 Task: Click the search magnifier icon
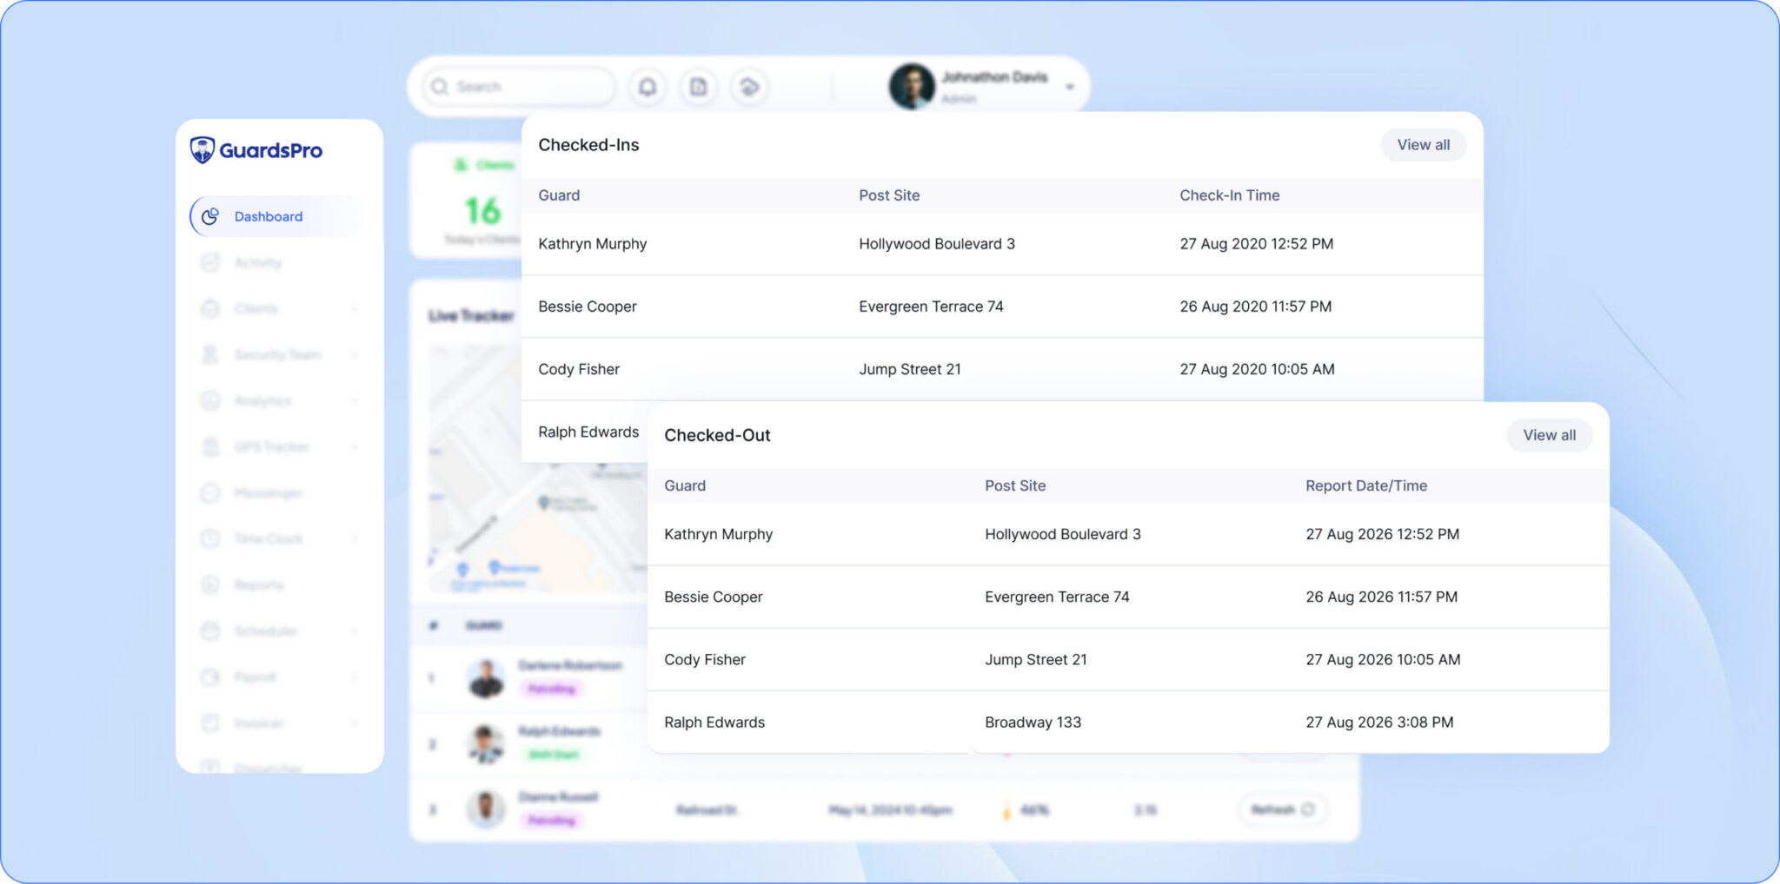(x=440, y=87)
